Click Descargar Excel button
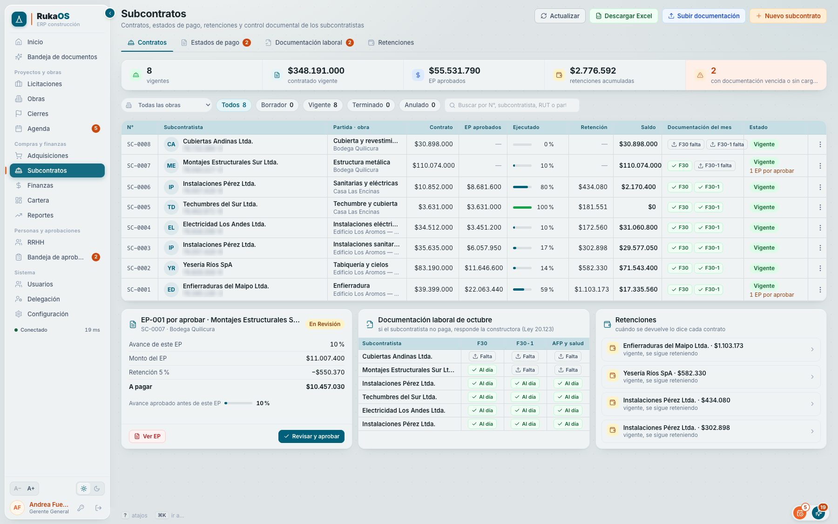The height and width of the screenshot is (524, 838). (x=624, y=16)
